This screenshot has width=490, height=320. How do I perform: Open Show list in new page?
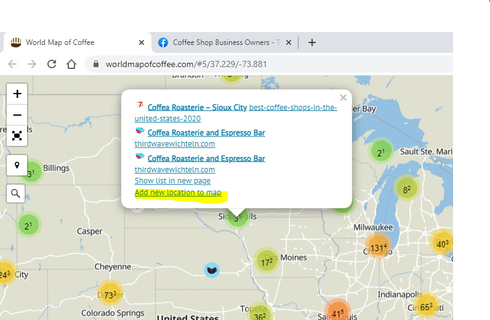172,181
